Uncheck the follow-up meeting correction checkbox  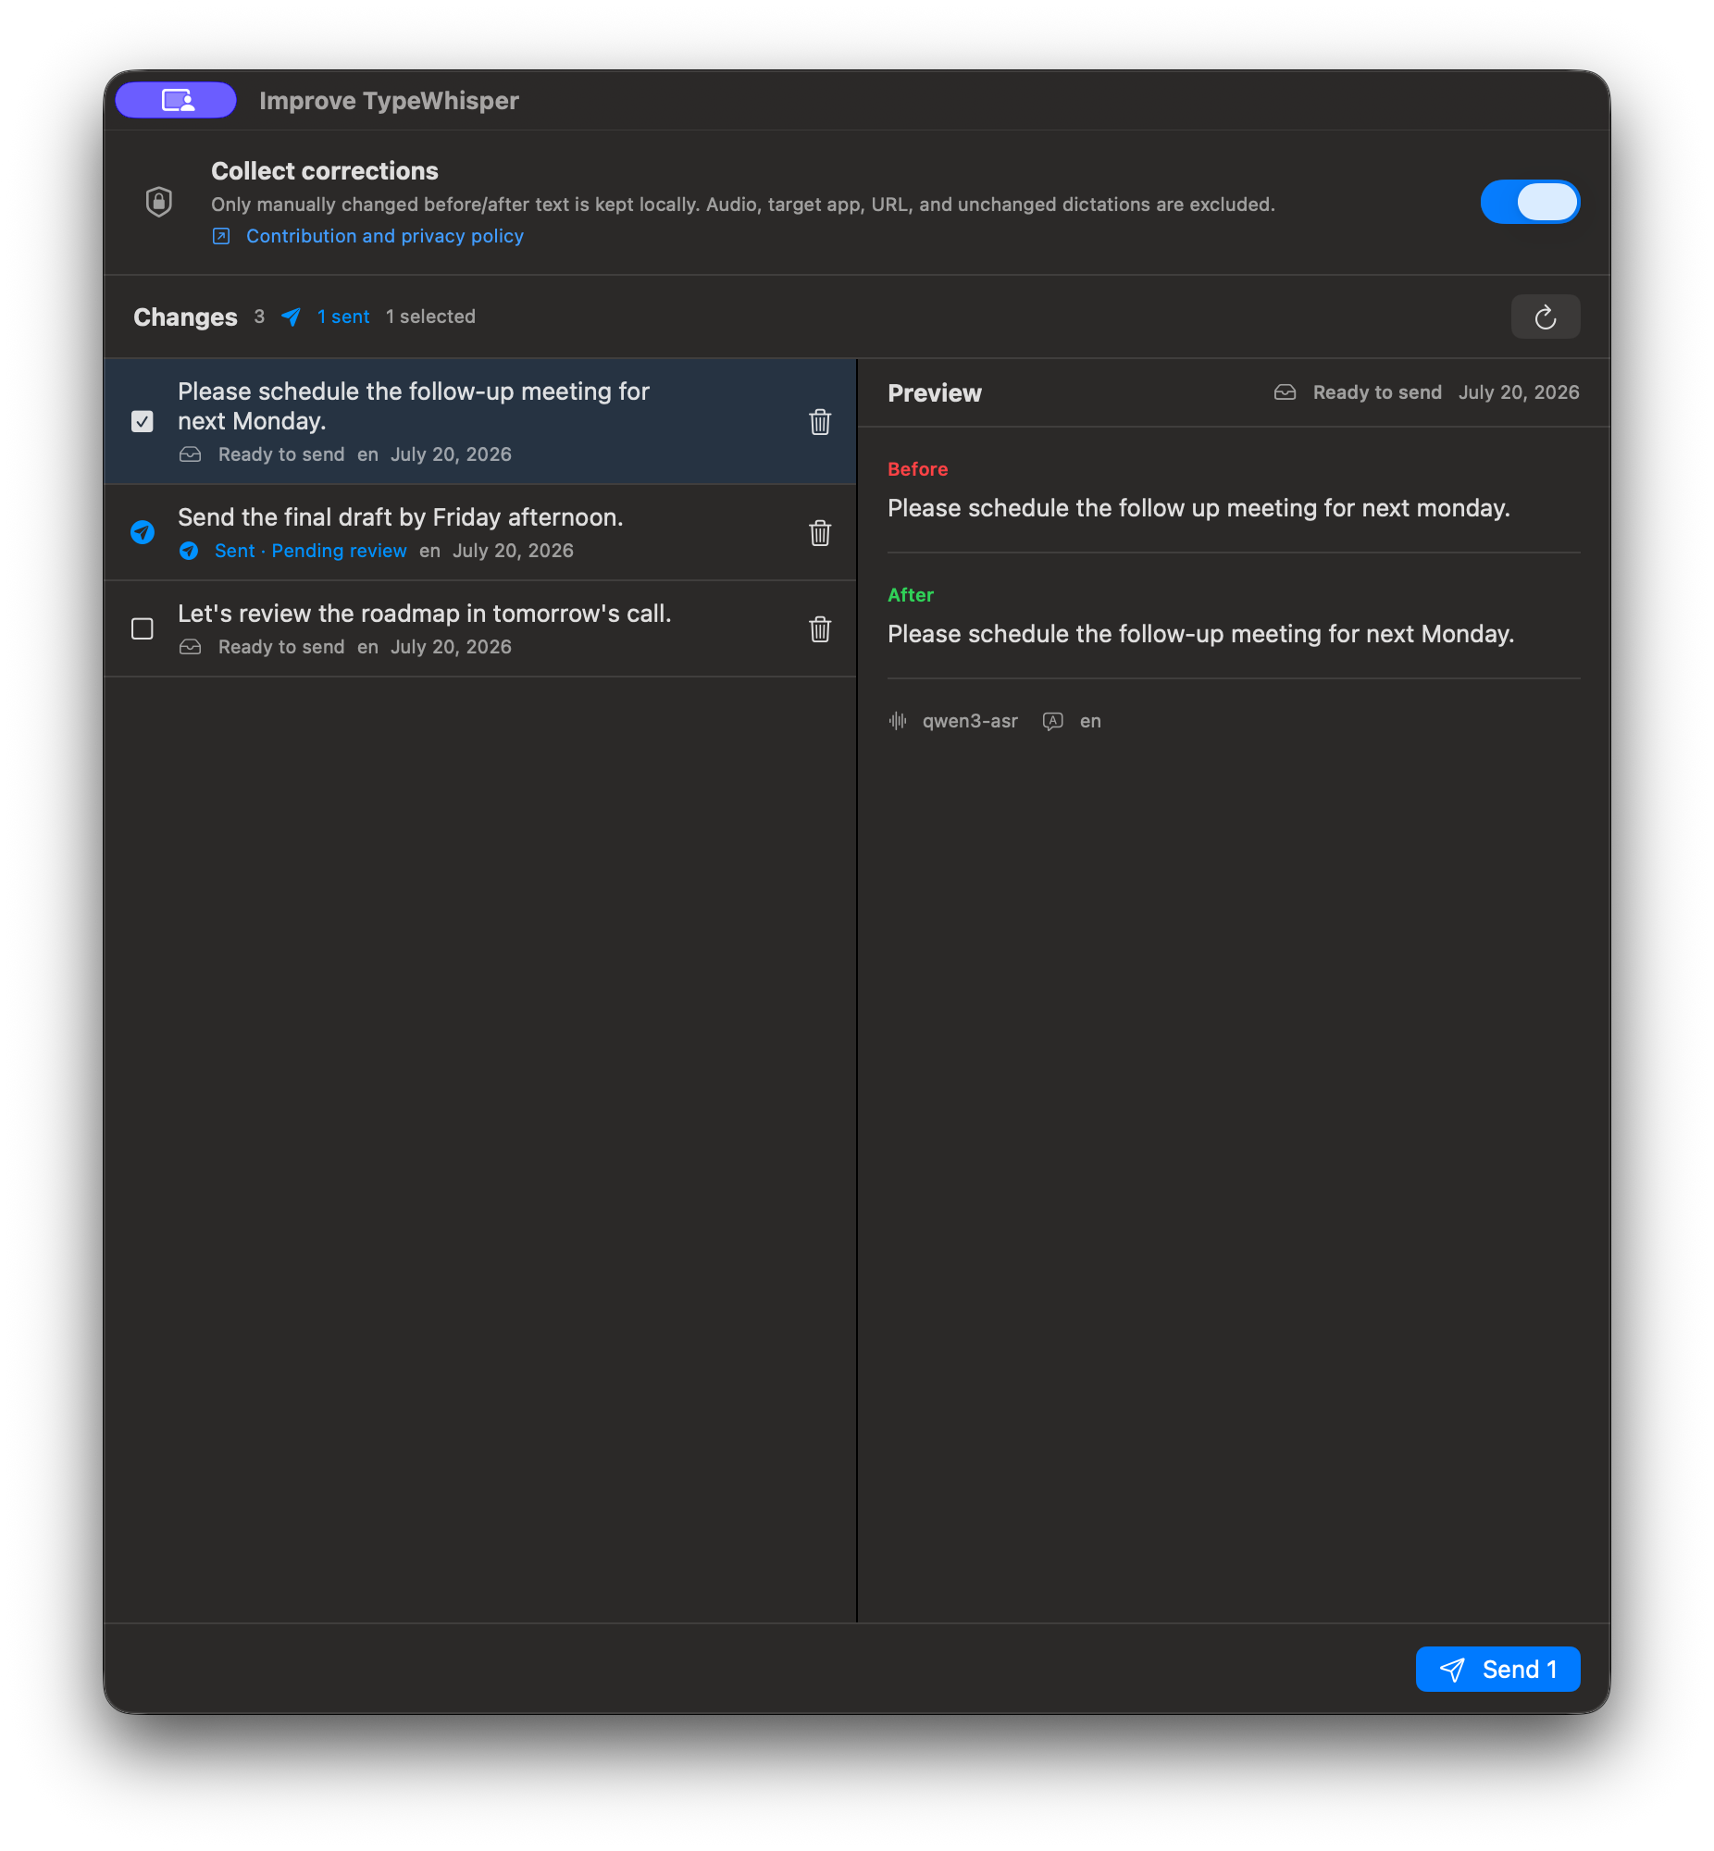coord(142,422)
